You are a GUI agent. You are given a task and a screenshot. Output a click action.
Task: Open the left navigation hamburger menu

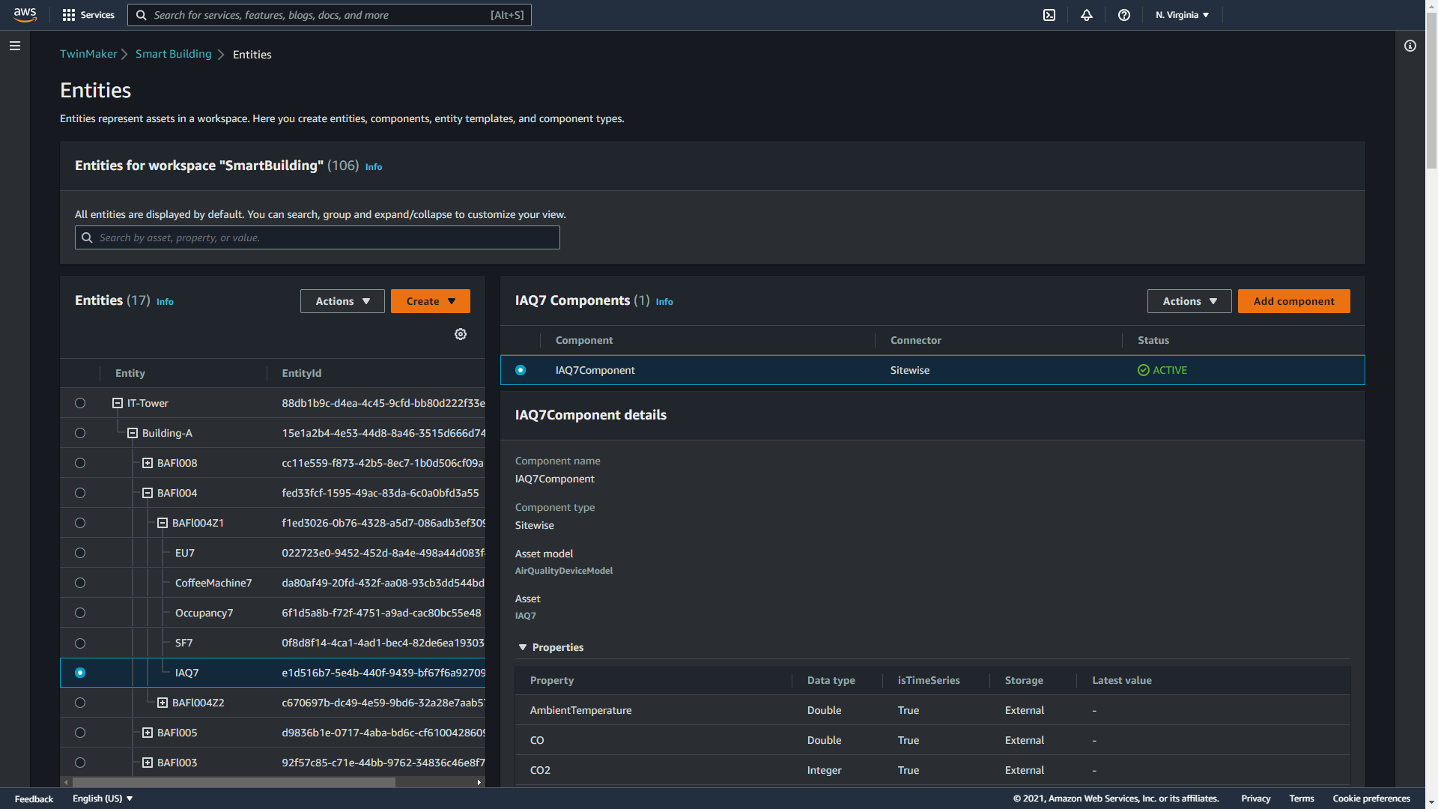(x=15, y=46)
